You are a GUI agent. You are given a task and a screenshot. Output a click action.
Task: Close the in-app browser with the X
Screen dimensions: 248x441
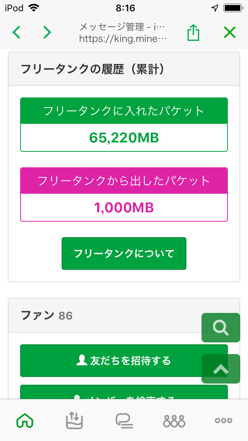[x=229, y=33]
